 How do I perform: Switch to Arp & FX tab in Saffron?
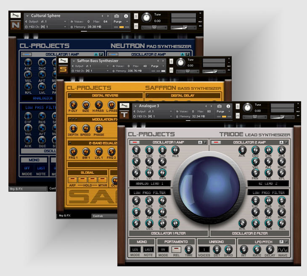pyautogui.click(x=65, y=216)
